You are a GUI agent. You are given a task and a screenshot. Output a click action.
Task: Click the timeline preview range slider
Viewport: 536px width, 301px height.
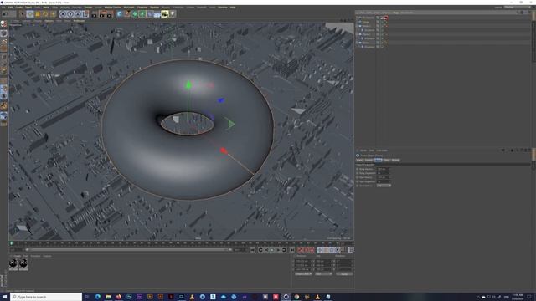[x=129, y=250]
